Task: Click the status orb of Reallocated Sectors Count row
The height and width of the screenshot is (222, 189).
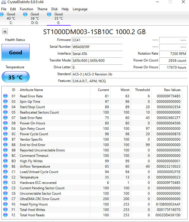Action: click(x=5, y=112)
